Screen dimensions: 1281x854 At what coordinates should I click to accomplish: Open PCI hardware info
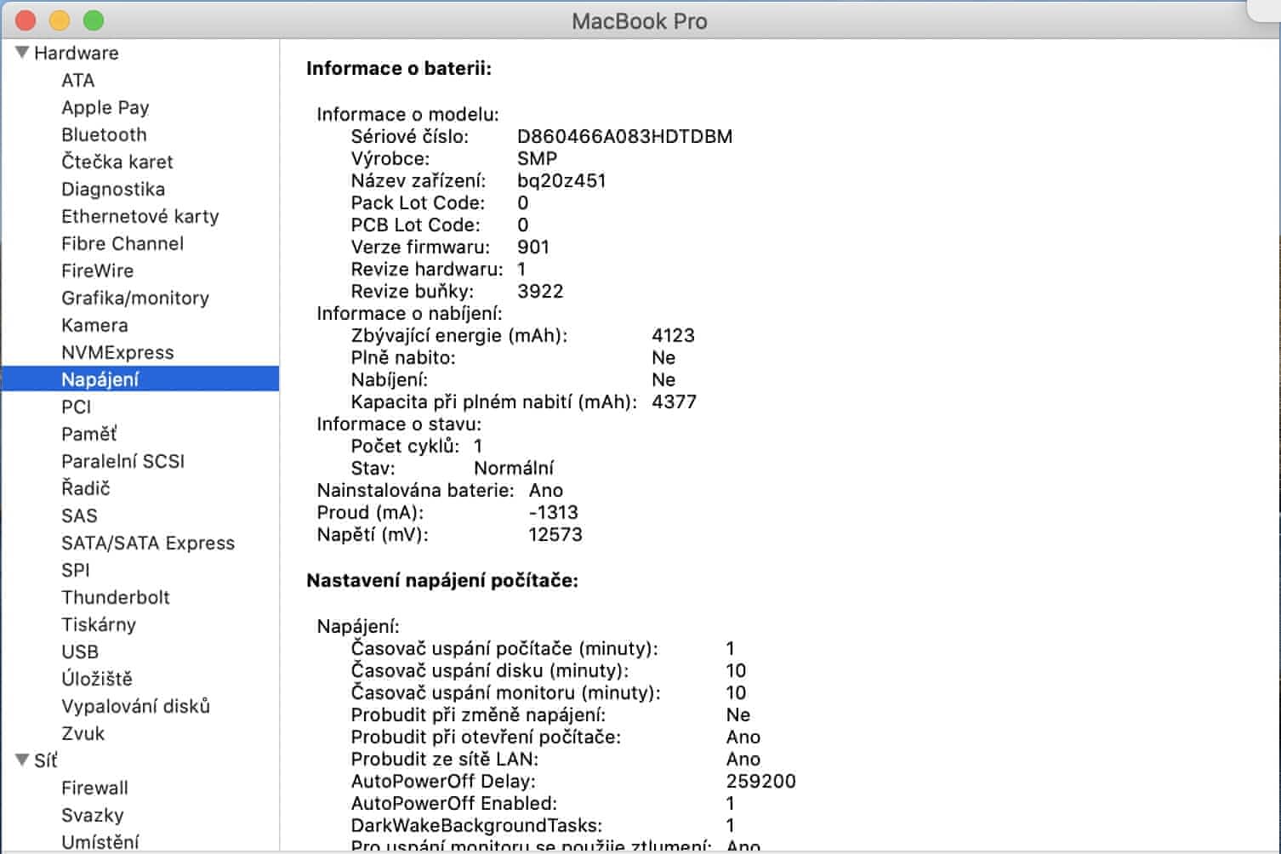pyautogui.click(x=77, y=407)
